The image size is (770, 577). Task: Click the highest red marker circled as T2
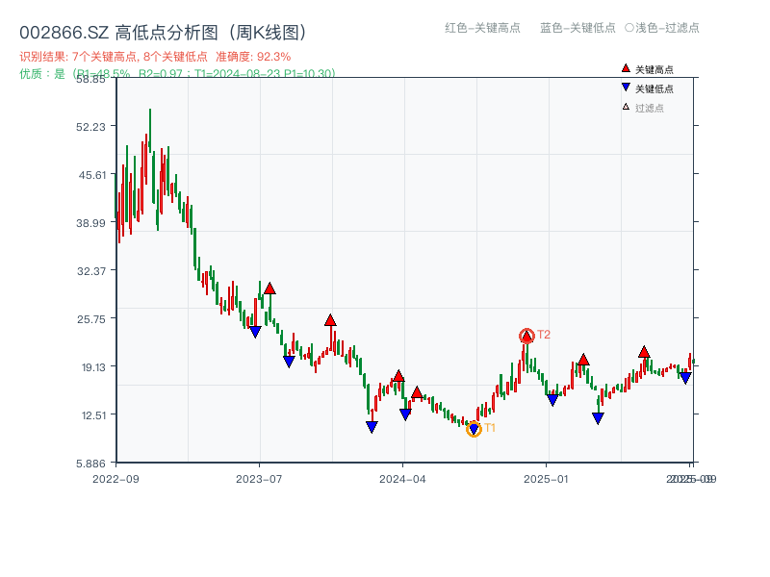pyautogui.click(x=526, y=336)
